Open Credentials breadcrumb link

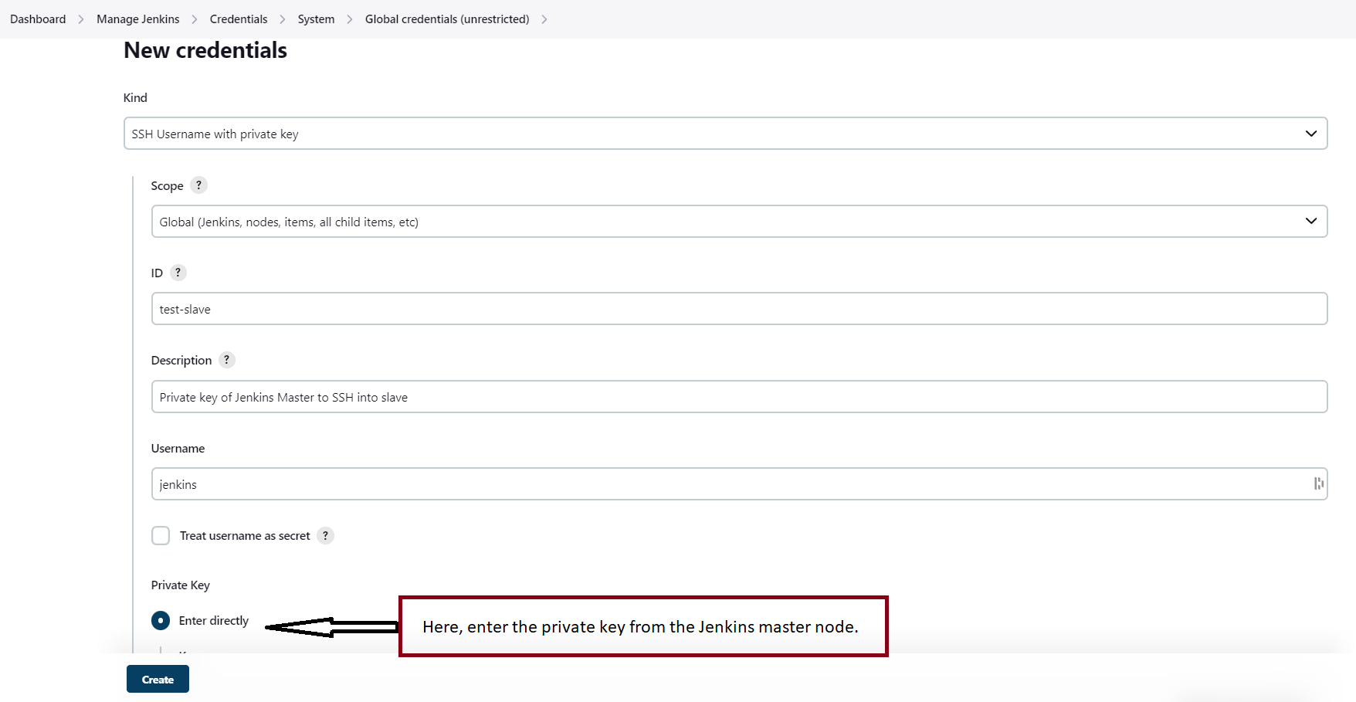(x=239, y=19)
